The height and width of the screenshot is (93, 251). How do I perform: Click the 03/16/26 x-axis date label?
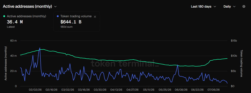(84, 90)
